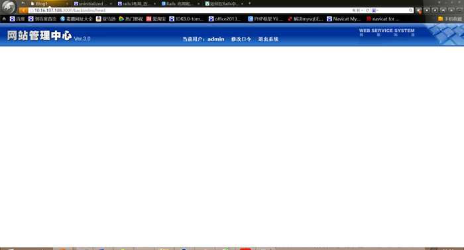Click the Ver3.0 version label
This screenshot has height=250, width=464.
(82, 39)
